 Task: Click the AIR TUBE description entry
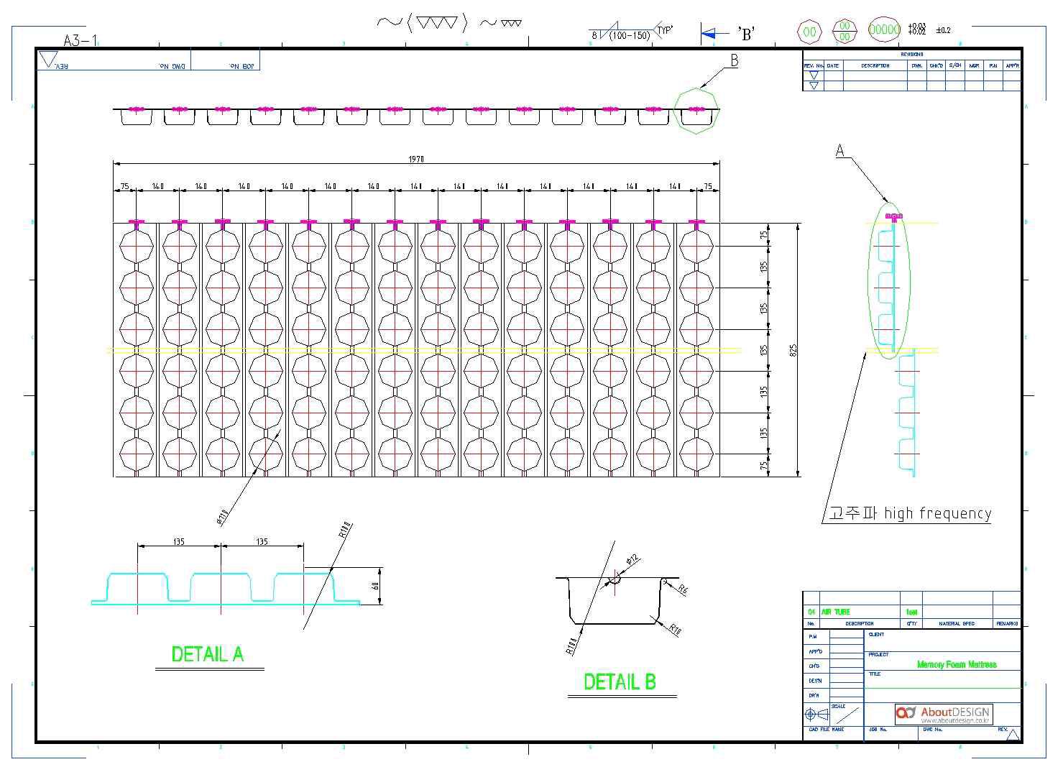tap(836, 612)
